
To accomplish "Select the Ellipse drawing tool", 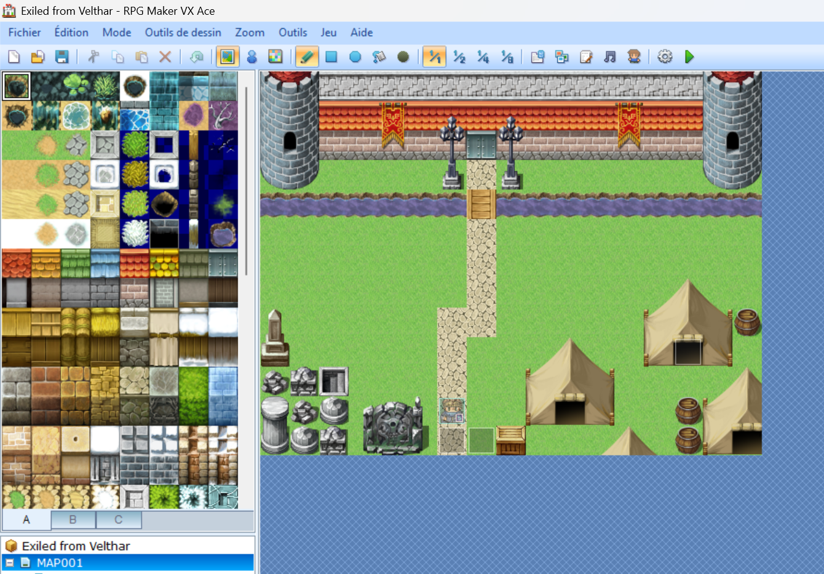I will click(x=355, y=57).
